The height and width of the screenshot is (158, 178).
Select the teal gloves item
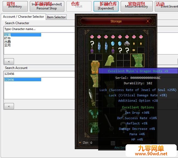[93, 114]
